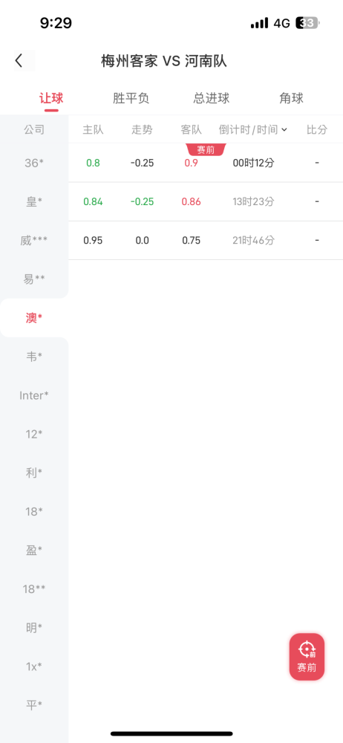Tap the 21时46分 odds row
The height and width of the screenshot is (743, 343).
coord(206,241)
